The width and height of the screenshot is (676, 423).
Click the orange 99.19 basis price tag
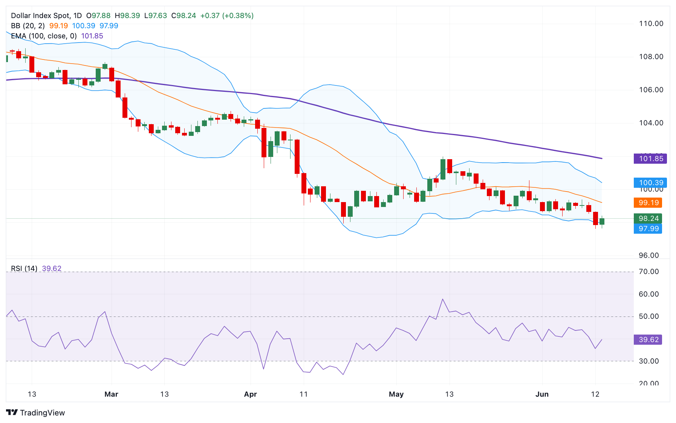pyautogui.click(x=648, y=202)
